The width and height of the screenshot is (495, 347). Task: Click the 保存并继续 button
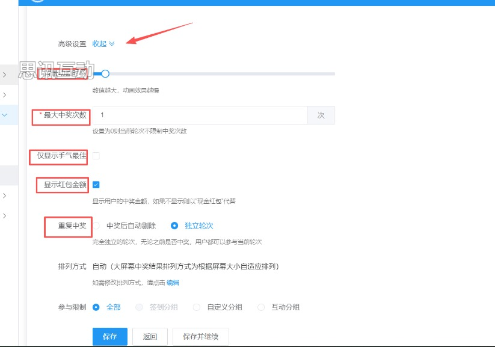click(200, 337)
